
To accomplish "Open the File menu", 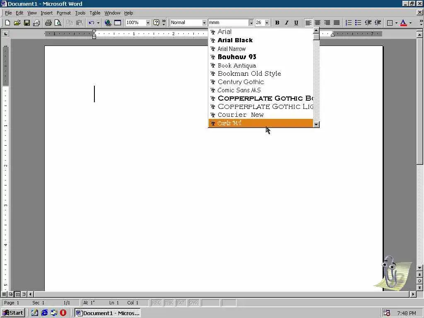I will point(8,13).
